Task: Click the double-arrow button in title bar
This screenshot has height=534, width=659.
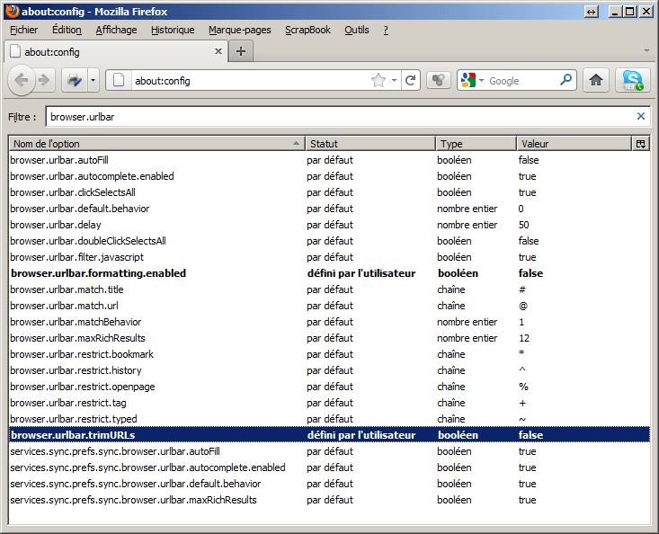Action: [x=592, y=12]
